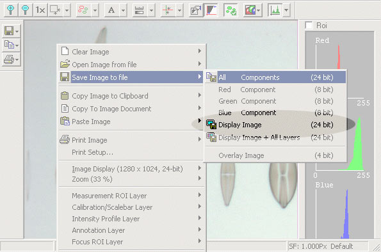381x252 pixels.
Task: Open the histogram chart toolbar icon
Action: (275, 10)
